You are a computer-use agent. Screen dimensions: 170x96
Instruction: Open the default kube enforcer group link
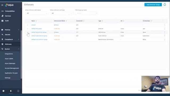click(39, 36)
